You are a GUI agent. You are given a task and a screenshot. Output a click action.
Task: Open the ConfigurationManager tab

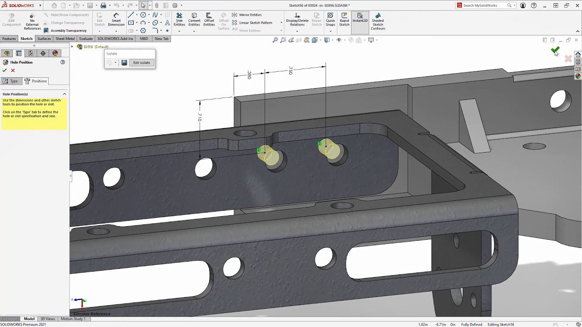point(31,53)
